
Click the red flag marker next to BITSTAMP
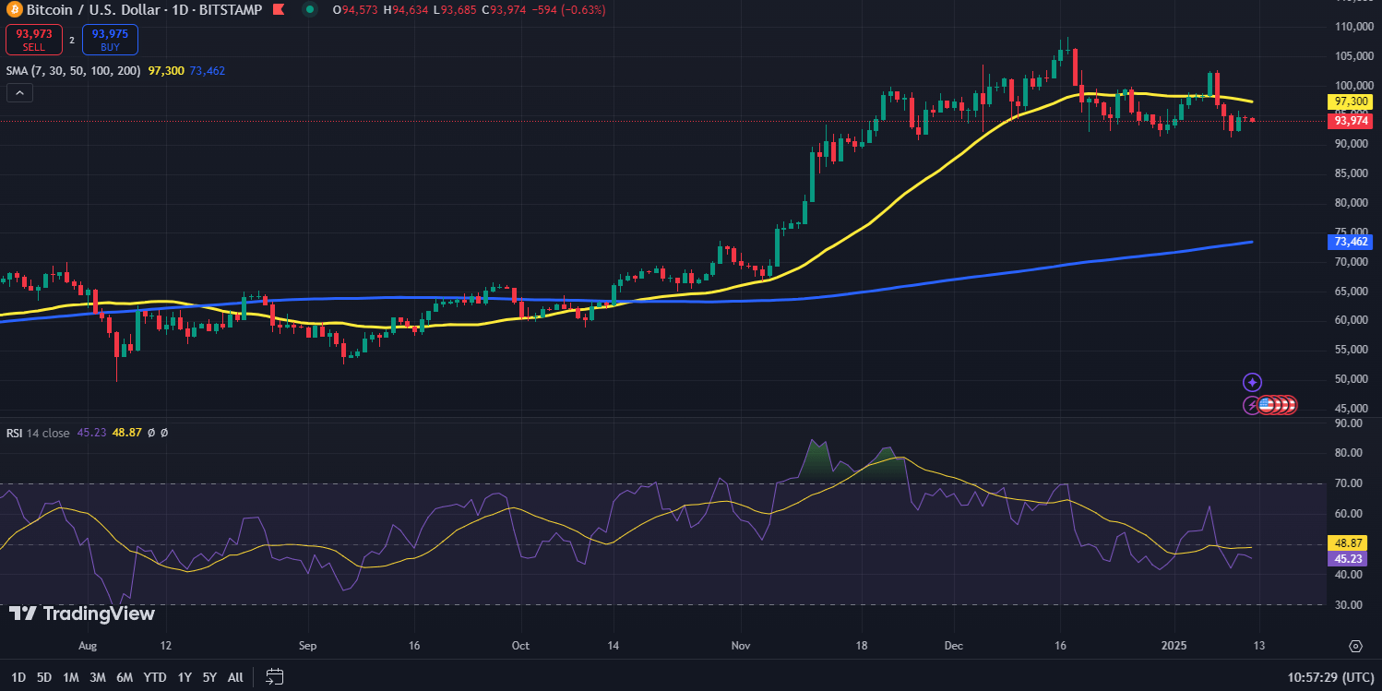(x=277, y=10)
